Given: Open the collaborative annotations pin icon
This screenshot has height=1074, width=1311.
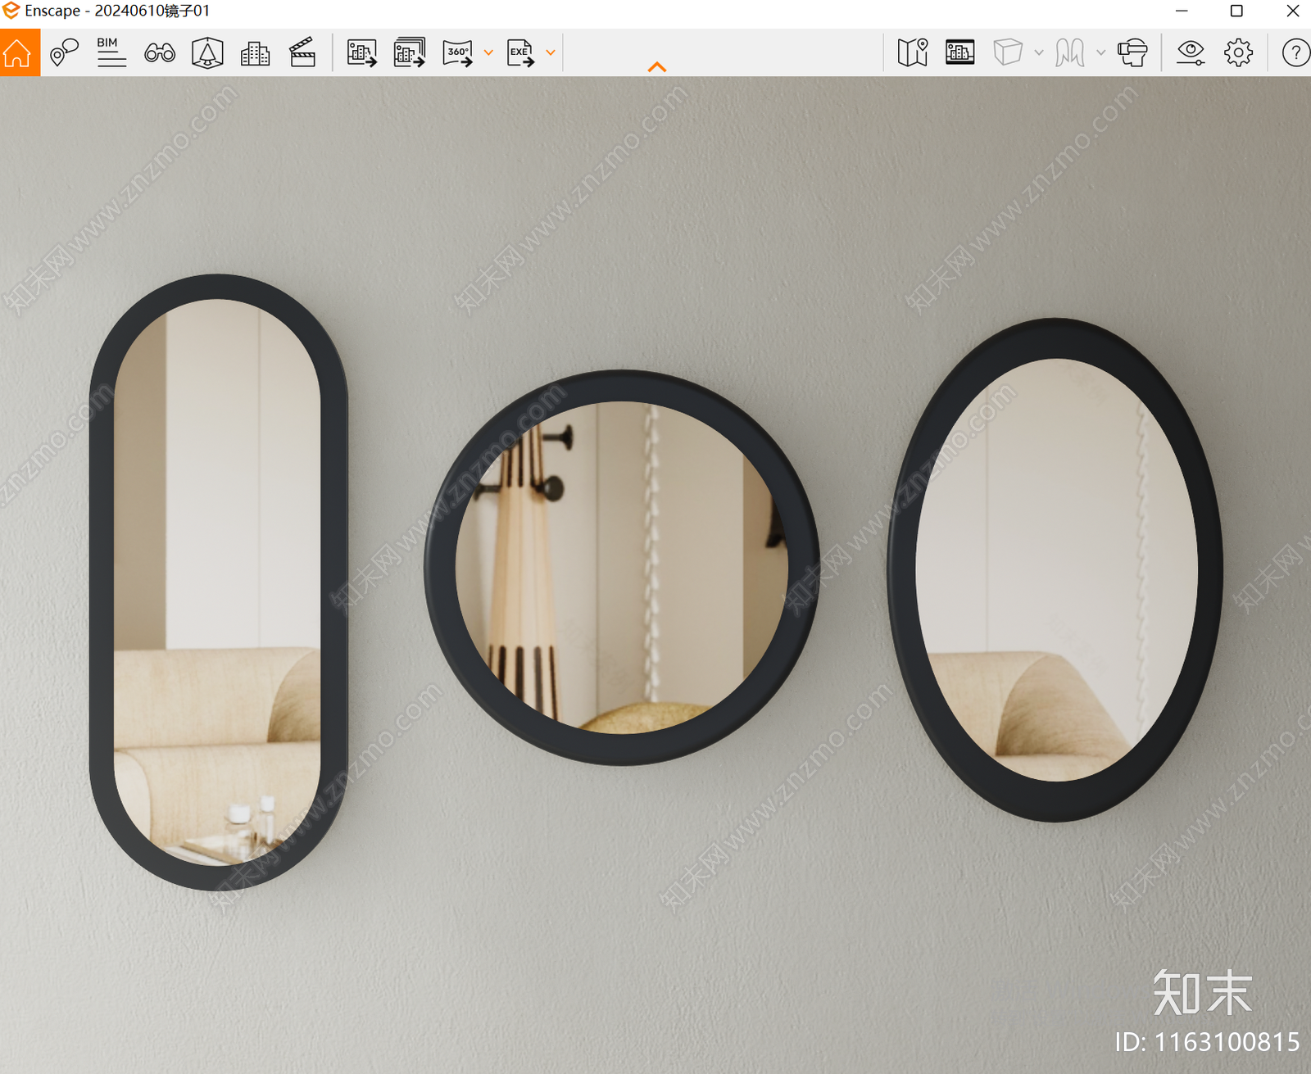Looking at the screenshot, I should pos(64,53).
